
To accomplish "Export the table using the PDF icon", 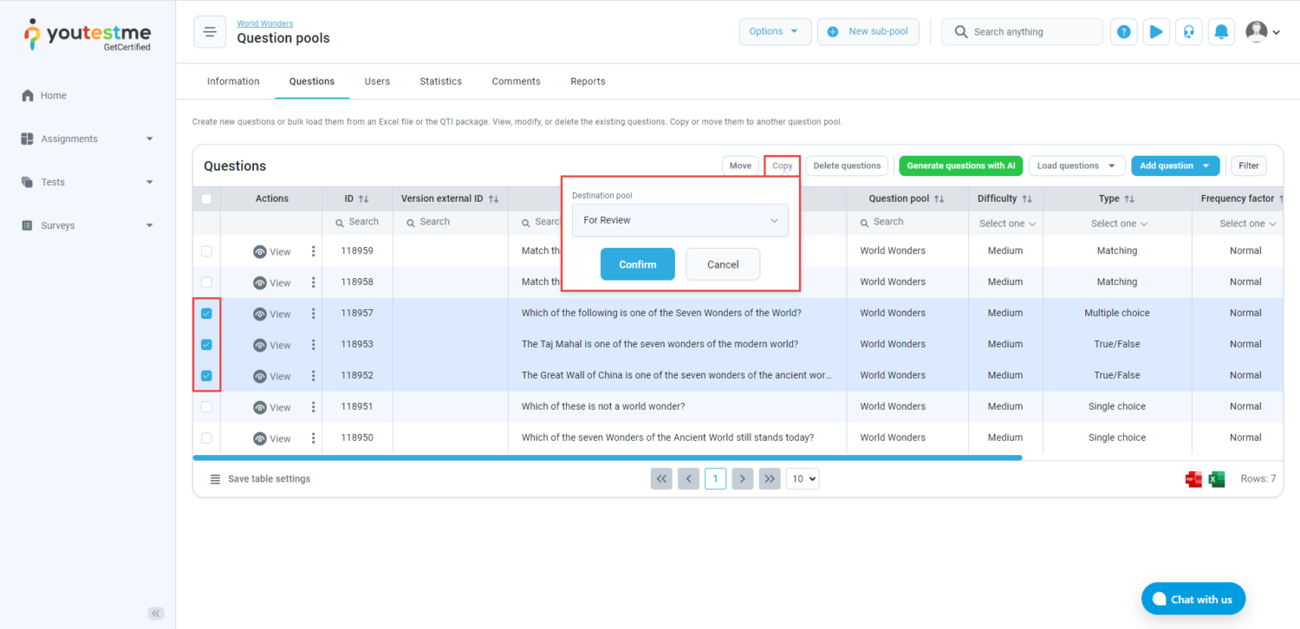I will 1193,479.
